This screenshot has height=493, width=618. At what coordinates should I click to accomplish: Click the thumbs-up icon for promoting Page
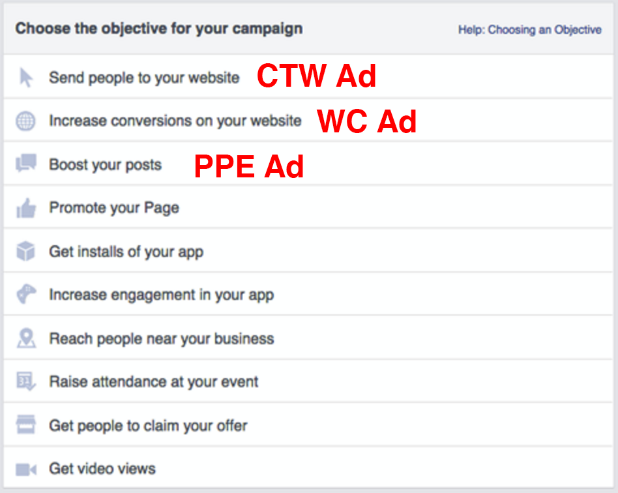click(x=26, y=208)
